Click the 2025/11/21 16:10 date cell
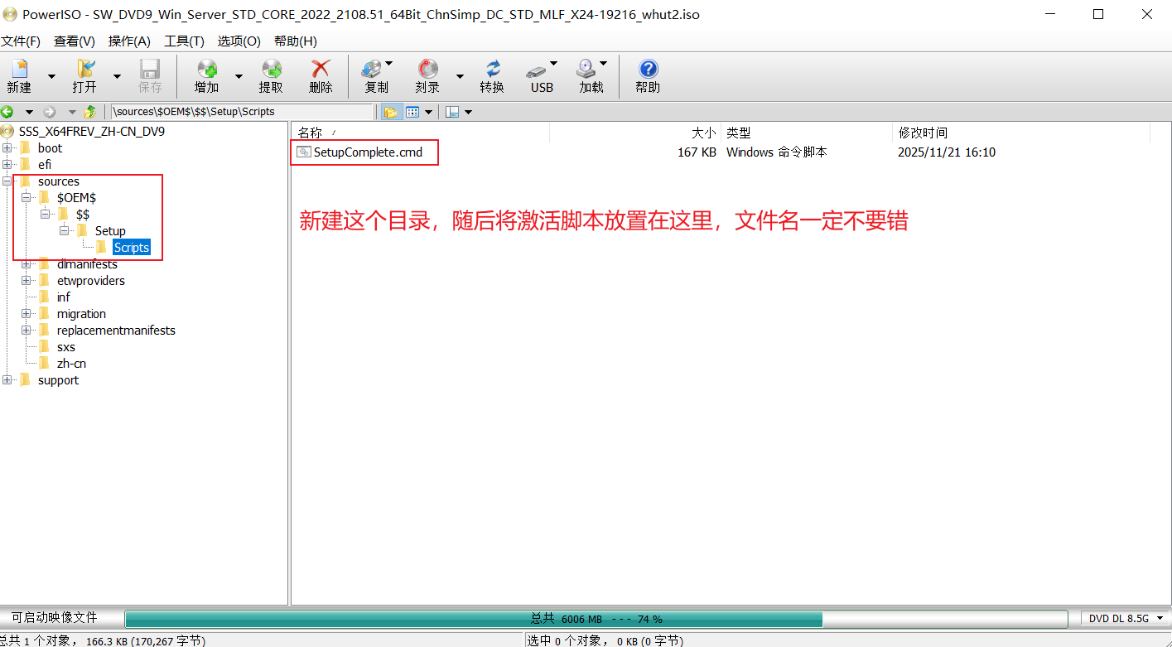 (x=947, y=152)
